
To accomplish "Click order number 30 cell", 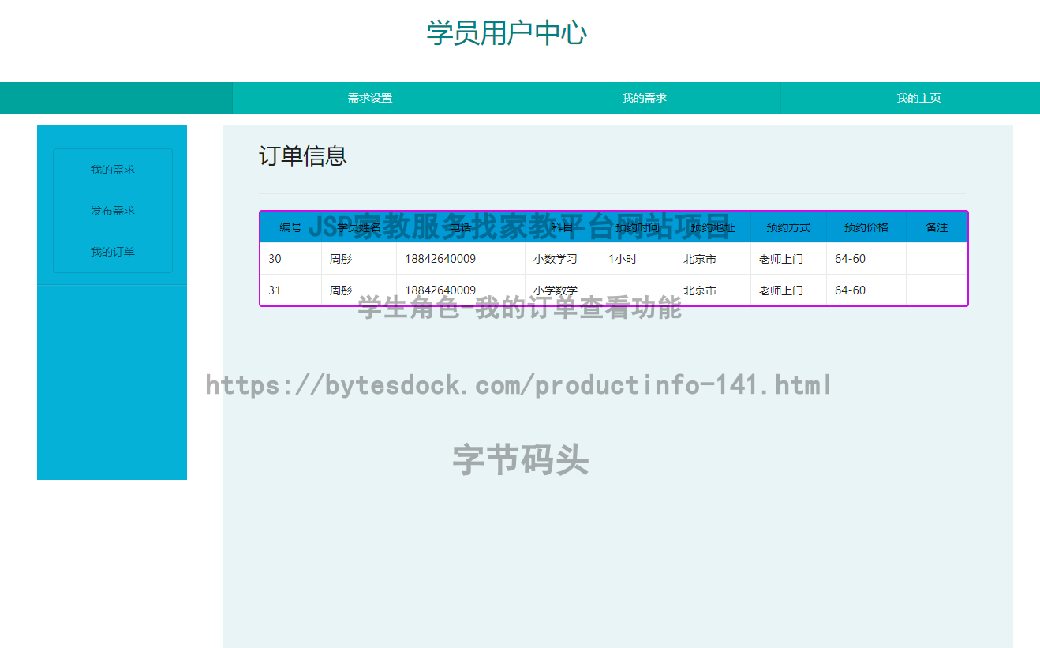I will [290, 259].
